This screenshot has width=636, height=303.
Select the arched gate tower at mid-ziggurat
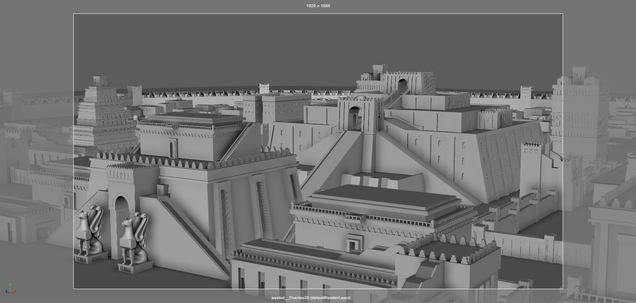pos(355,115)
